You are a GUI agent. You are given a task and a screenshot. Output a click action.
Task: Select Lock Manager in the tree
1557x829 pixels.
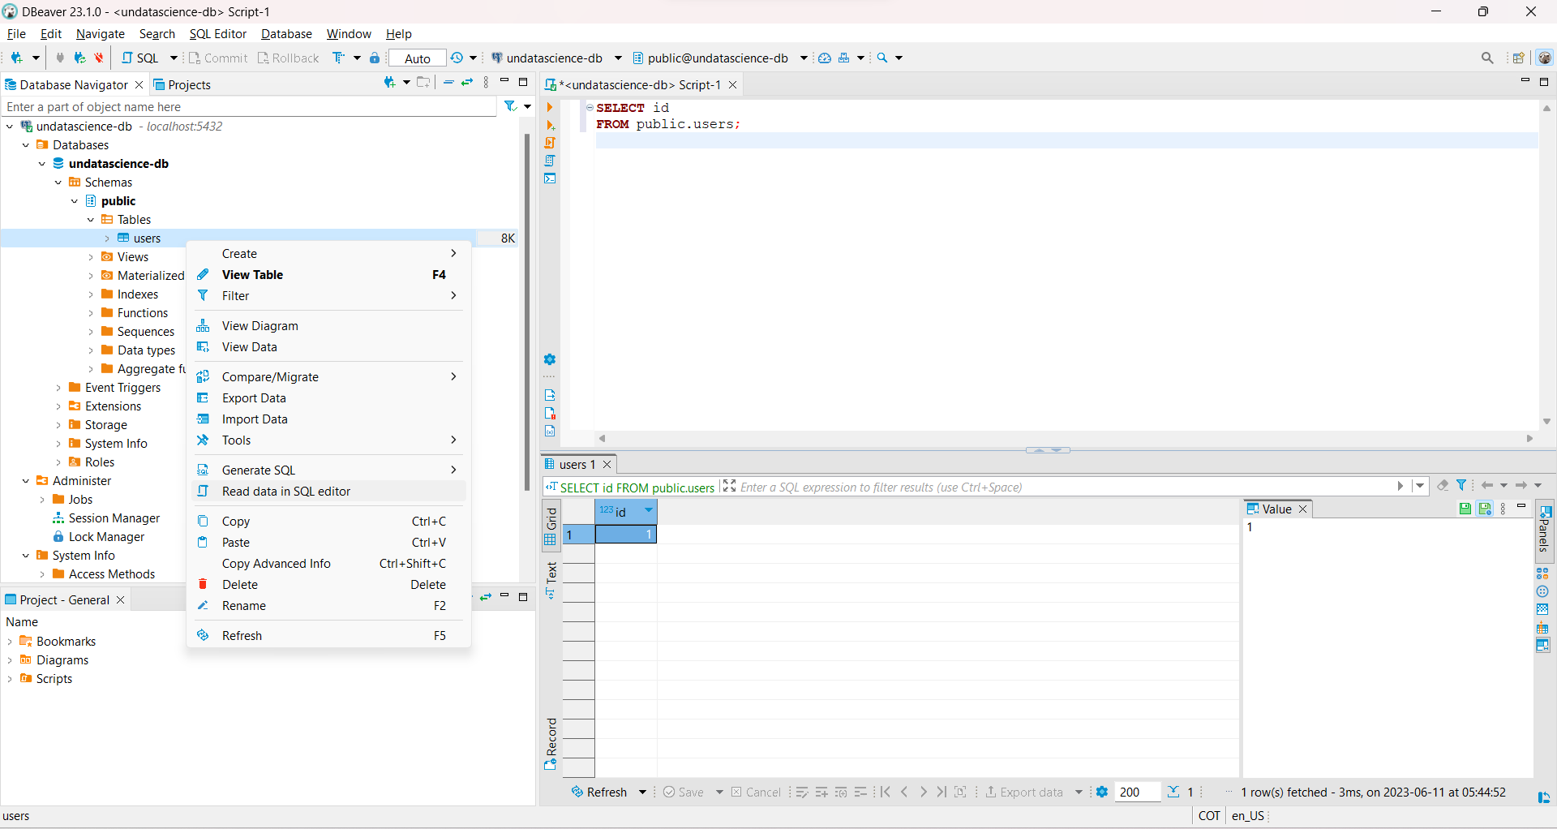(106, 537)
